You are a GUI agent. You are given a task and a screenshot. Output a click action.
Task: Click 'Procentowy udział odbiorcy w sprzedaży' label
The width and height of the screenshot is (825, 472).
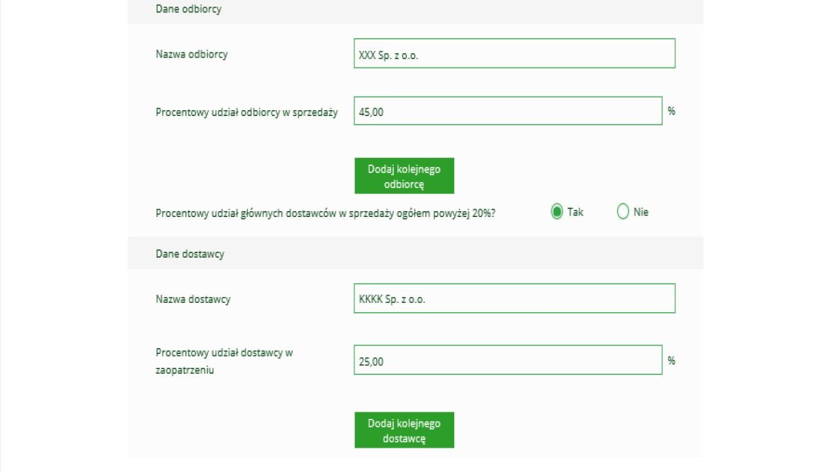coord(247,112)
